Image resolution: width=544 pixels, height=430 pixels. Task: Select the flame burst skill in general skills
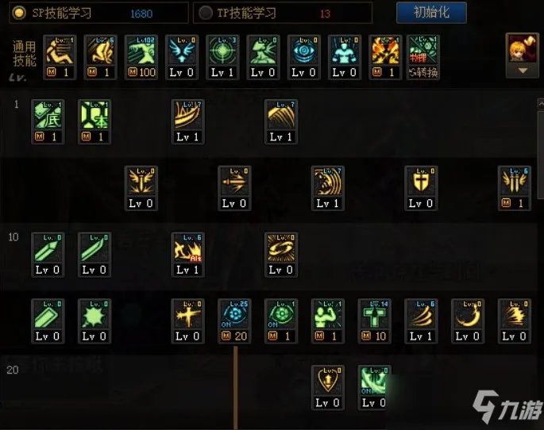click(385, 57)
